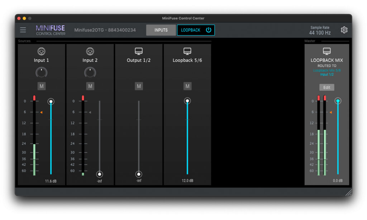Image resolution: width=367 pixels, height=220 pixels.
Task: Open settings with the gear icon
Action: (x=344, y=30)
